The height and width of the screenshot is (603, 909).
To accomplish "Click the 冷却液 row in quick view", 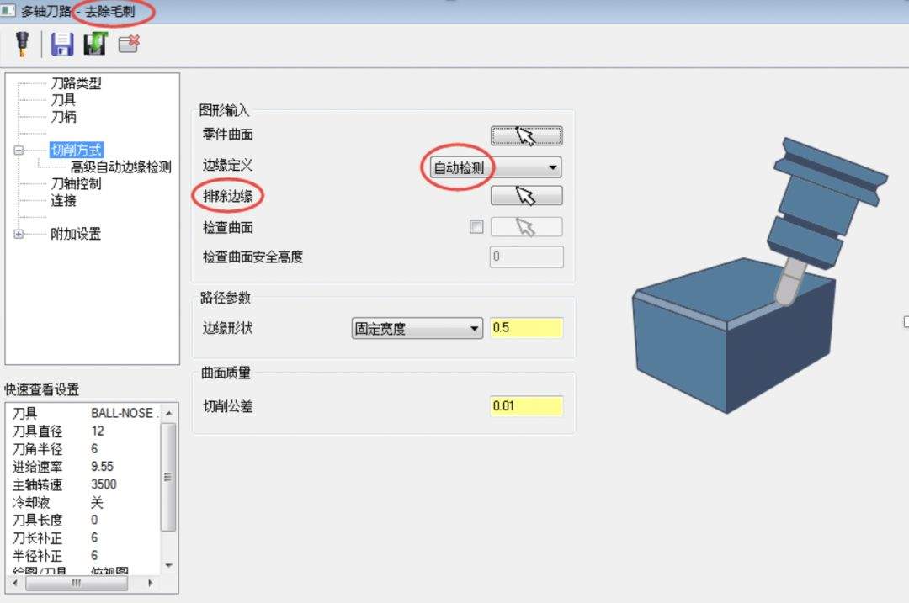I will tap(84, 502).
